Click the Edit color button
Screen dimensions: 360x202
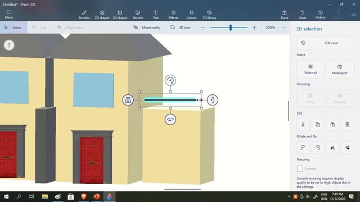325,43
